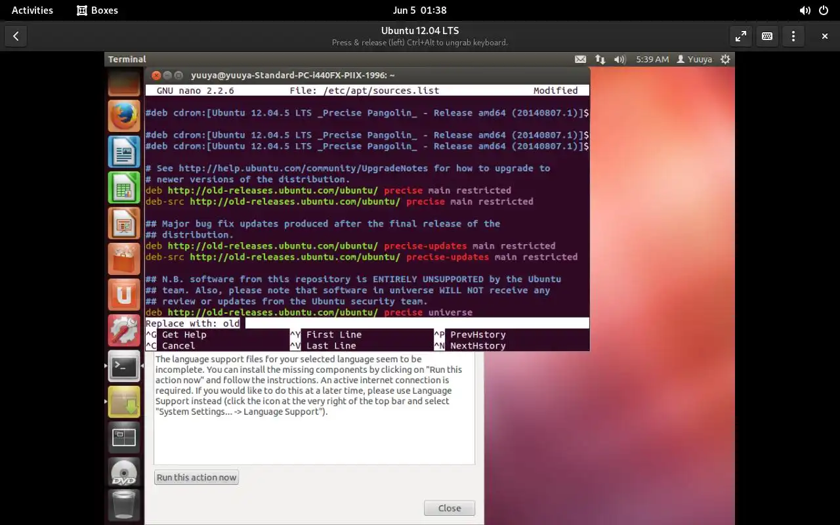Image resolution: width=840 pixels, height=525 pixels.
Task: Click the Close button in the dialog
Action: (x=450, y=508)
